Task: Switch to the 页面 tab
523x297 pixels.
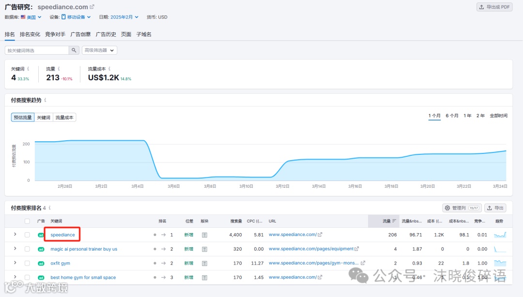Action: tap(126, 34)
